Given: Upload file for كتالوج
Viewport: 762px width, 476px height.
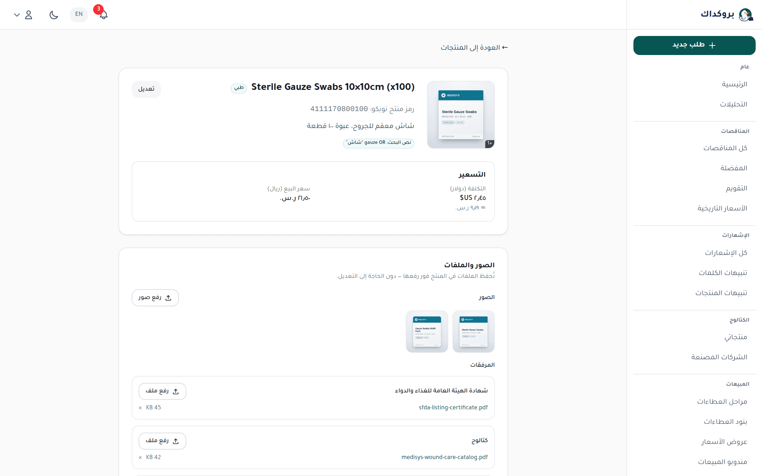Looking at the screenshot, I should 162,441.
